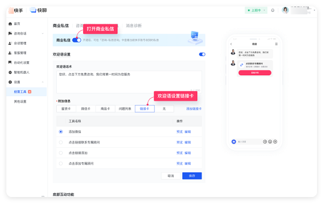
Task: Click the computer illustration in banner
Action: pos(195,38)
